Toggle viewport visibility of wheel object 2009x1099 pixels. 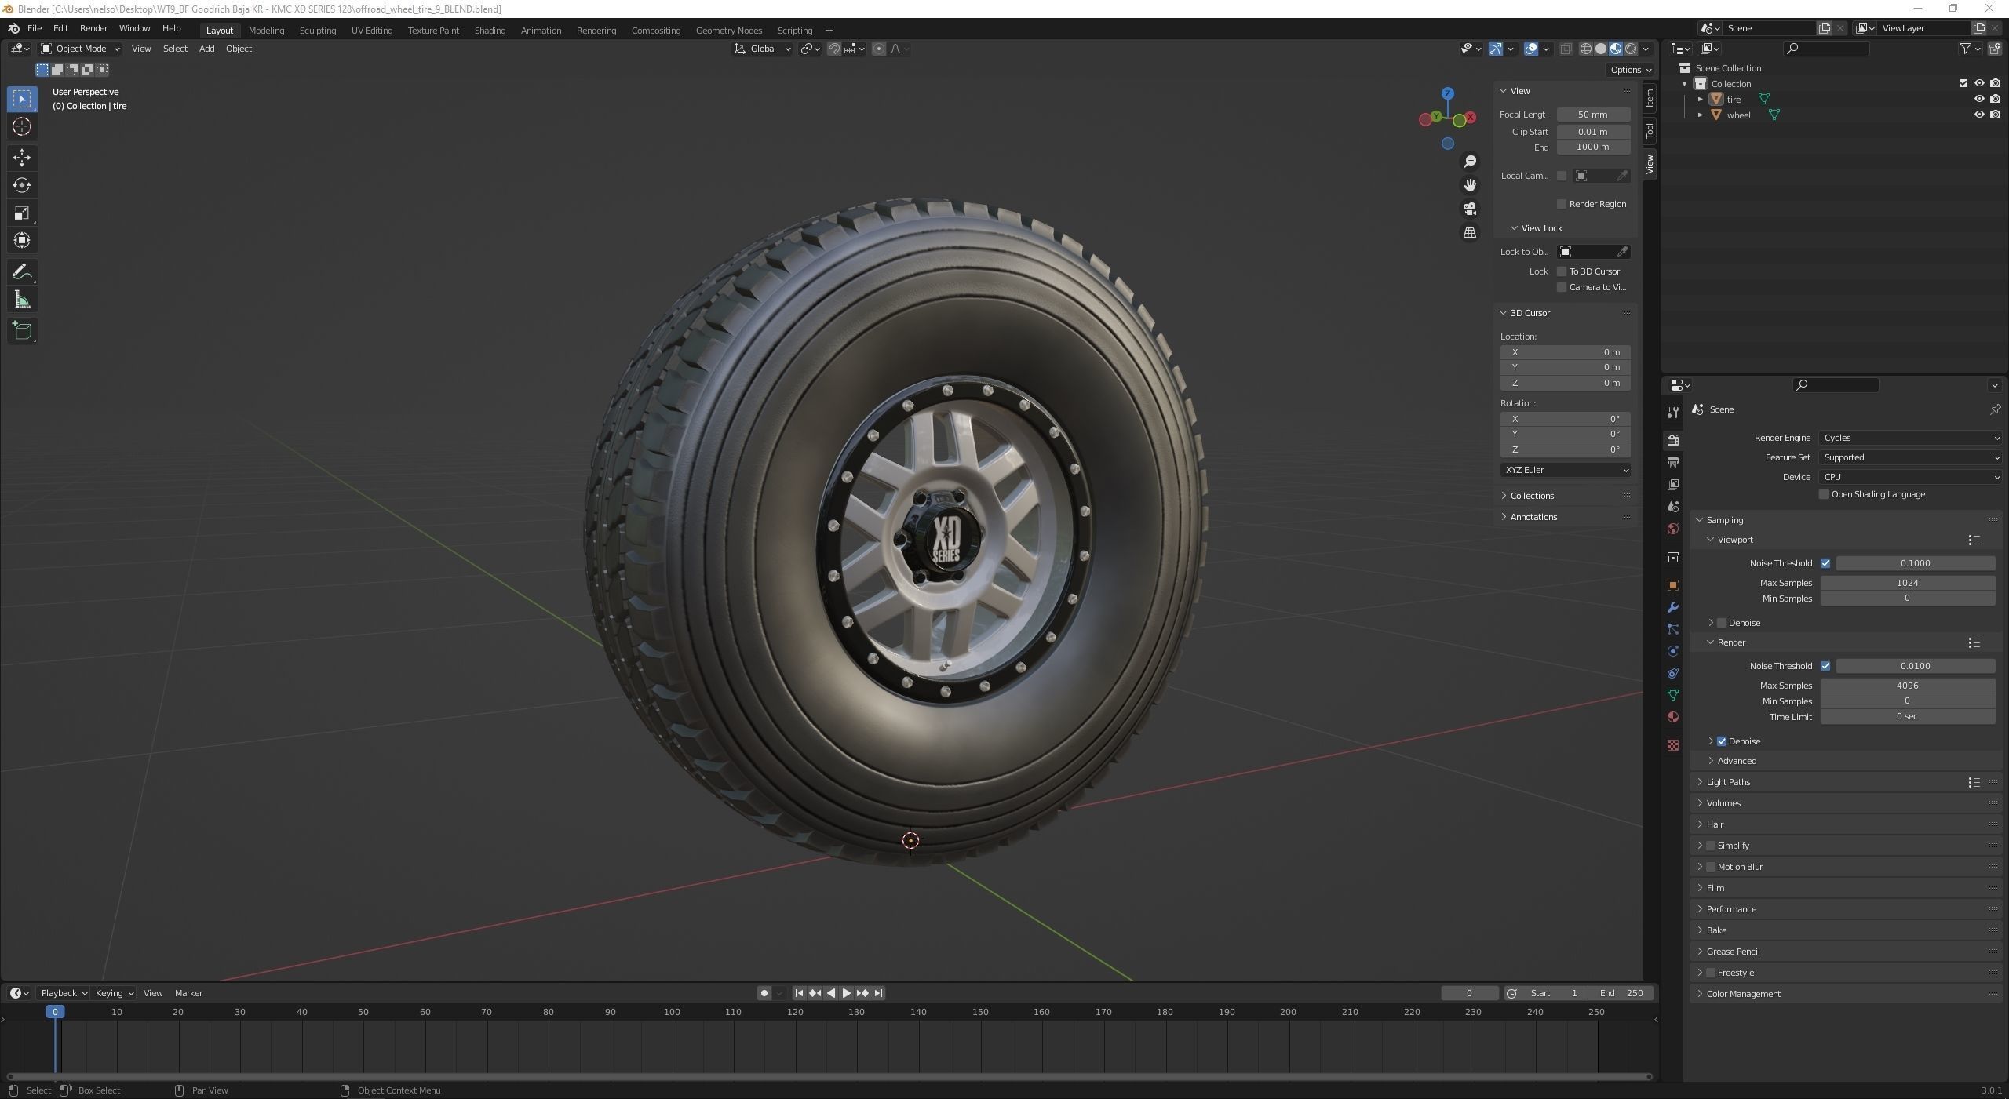[x=1979, y=115]
